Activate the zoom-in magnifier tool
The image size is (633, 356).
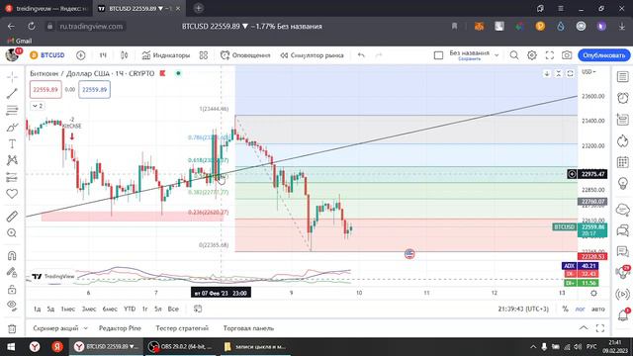[12, 233]
